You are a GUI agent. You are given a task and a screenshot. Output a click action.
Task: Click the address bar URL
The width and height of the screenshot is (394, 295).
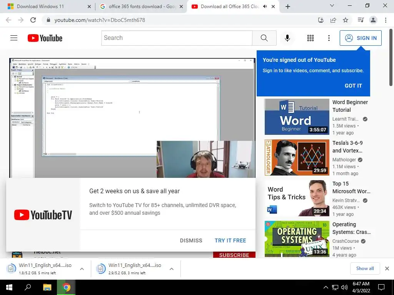100,20
